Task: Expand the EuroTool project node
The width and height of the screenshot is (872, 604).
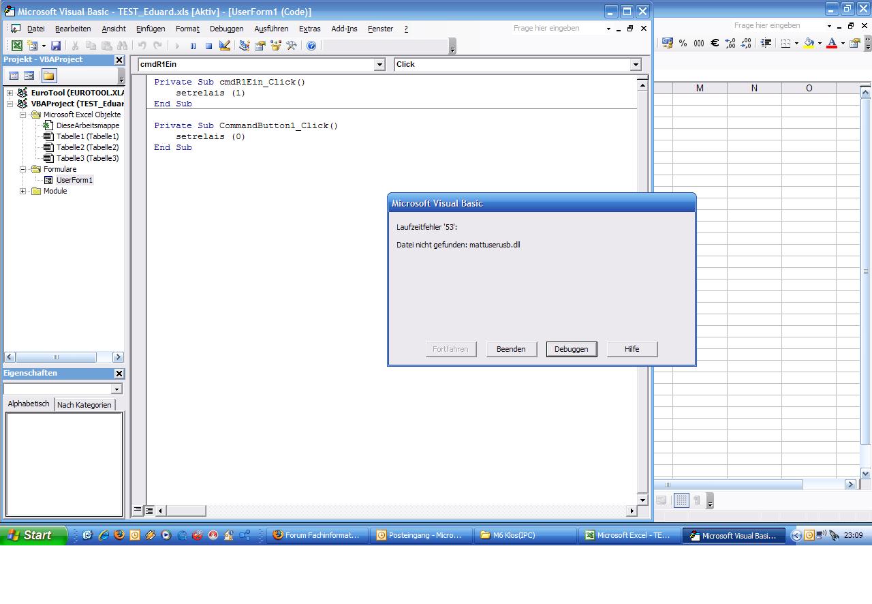Action: [10, 93]
